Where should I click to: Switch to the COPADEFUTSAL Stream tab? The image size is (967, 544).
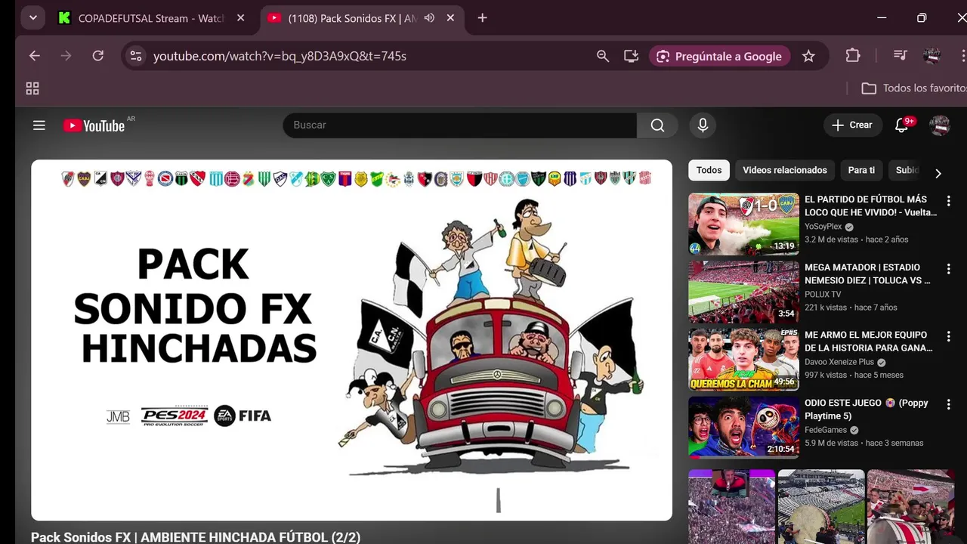(151, 18)
